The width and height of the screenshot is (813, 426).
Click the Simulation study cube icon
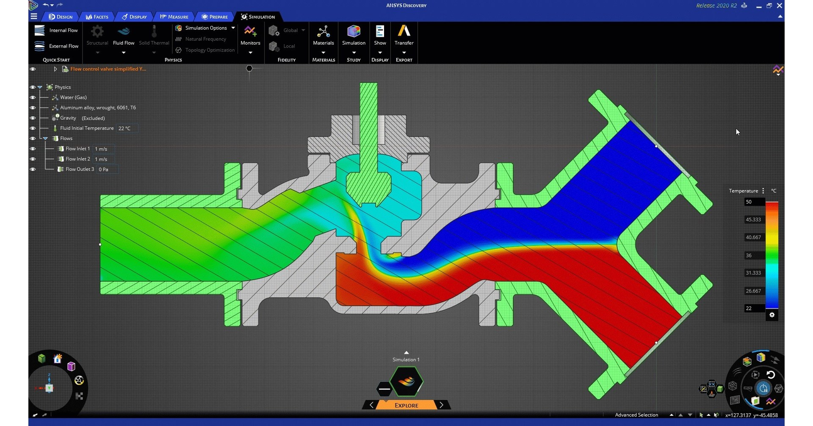(354, 31)
